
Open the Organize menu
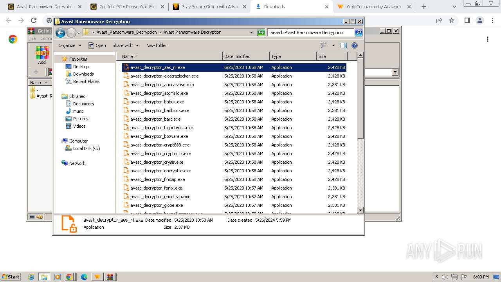click(x=70, y=45)
